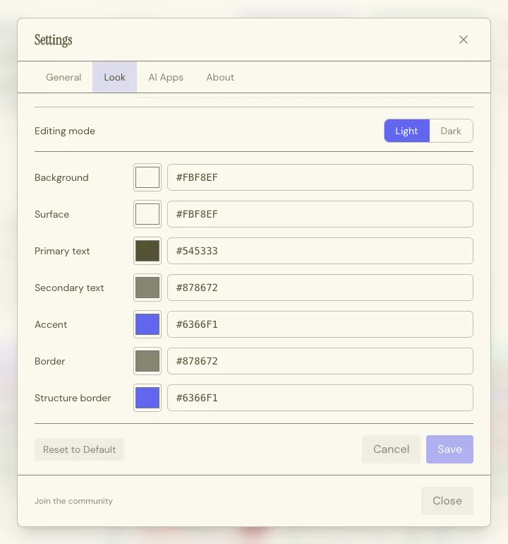
Task: Save the color settings
Action: [449, 449]
